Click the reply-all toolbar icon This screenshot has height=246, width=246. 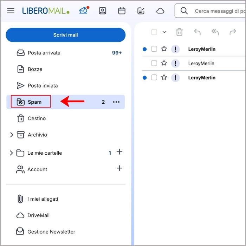point(215,32)
